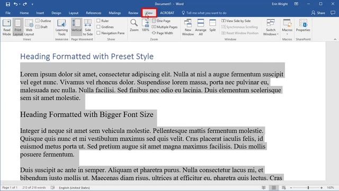339x191 pixels.
Task: Open the Zoom dialog magnifier
Action: 134,25
